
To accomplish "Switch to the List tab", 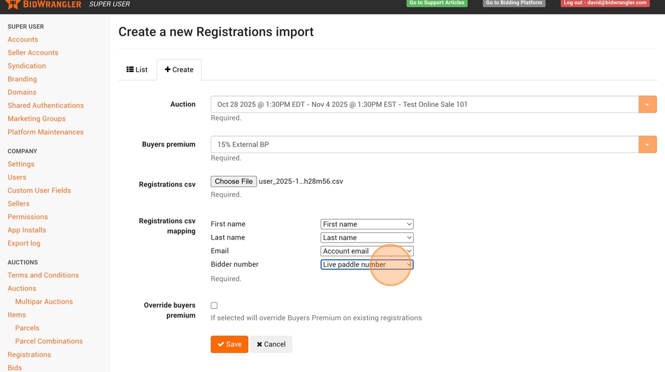I will [137, 70].
